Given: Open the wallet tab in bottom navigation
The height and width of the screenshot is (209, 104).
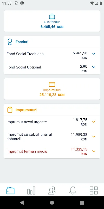Looking at the screenshot, I should (x=10, y=191).
